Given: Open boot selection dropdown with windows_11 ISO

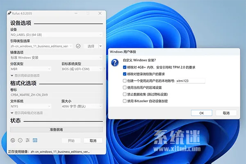Looking at the screenshot, I should tap(41, 46).
